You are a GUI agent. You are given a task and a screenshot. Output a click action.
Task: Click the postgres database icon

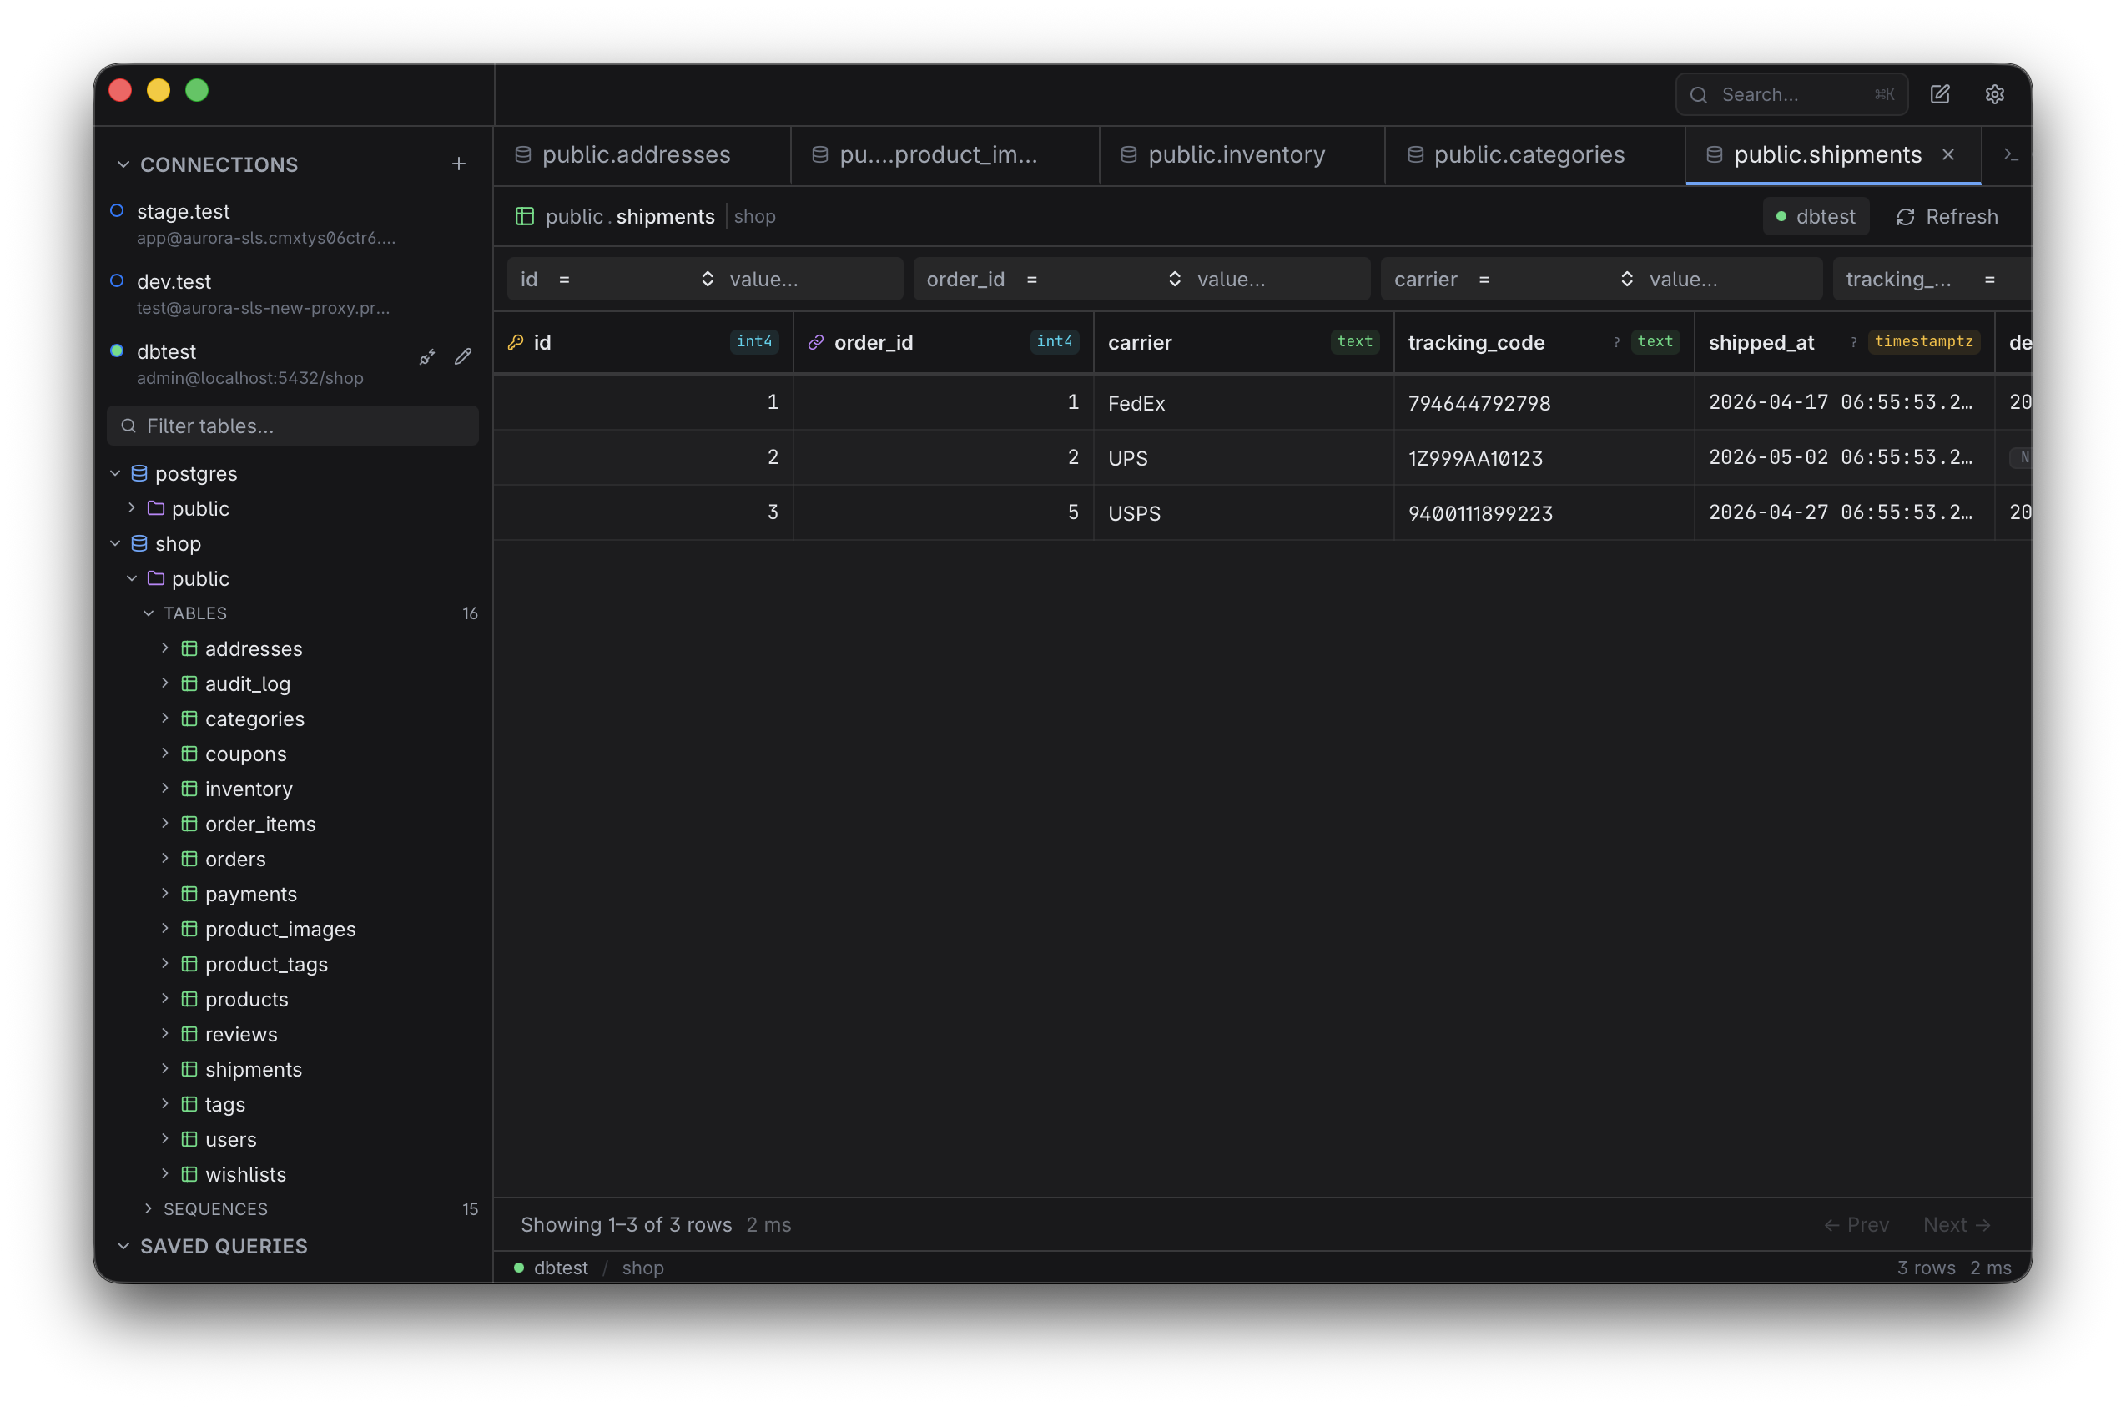(139, 473)
